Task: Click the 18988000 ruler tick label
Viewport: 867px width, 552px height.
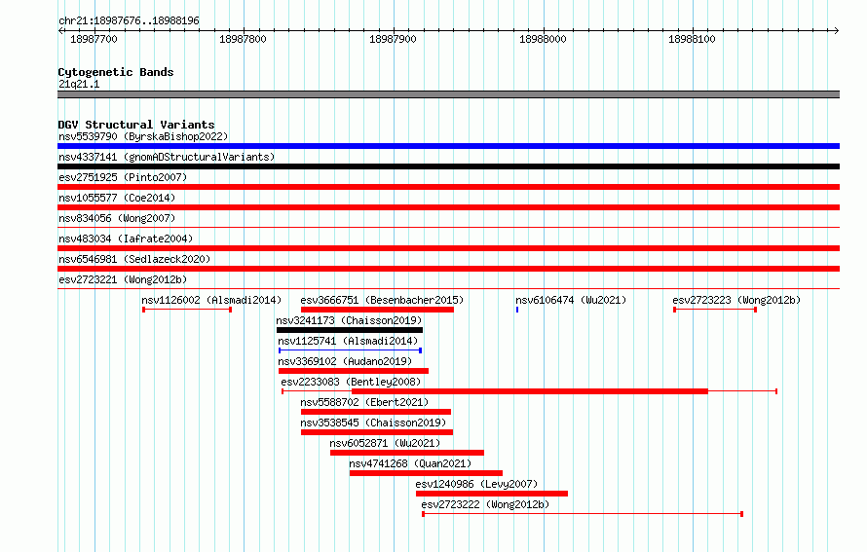Action: tap(543, 39)
